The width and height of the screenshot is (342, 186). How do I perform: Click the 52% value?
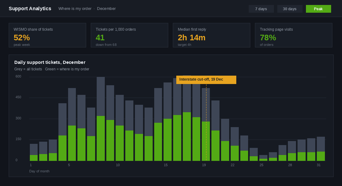pos(21,38)
